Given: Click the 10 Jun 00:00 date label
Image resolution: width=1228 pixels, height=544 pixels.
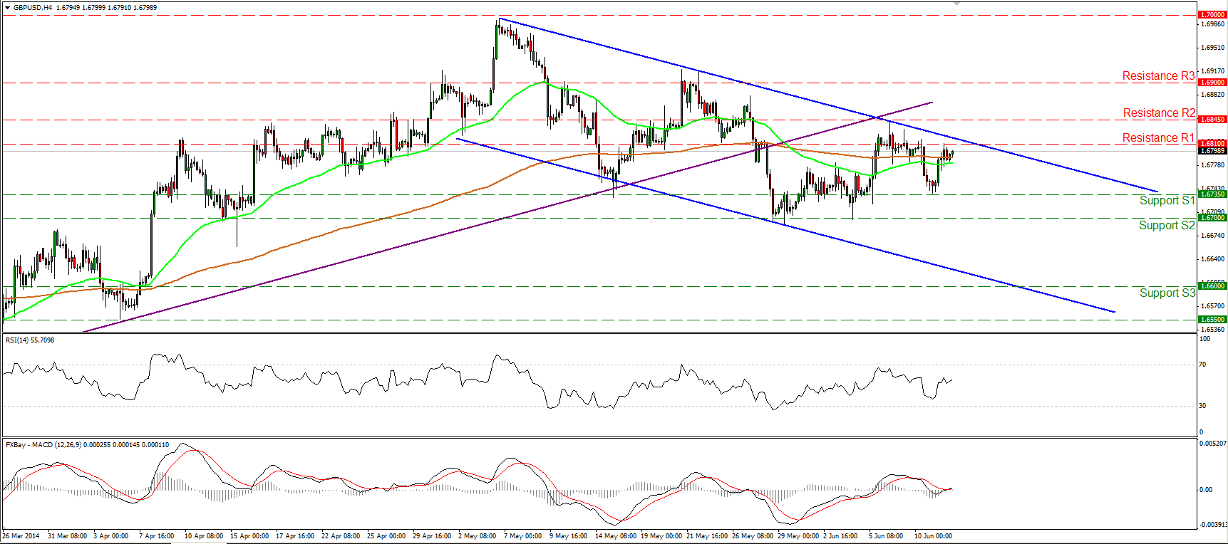Looking at the screenshot, I should pyautogui.click(x=934, y=536).
